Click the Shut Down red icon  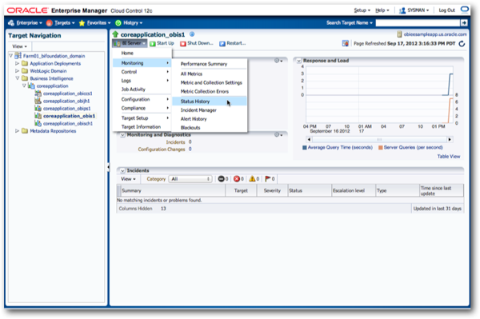tap(183, 44)
